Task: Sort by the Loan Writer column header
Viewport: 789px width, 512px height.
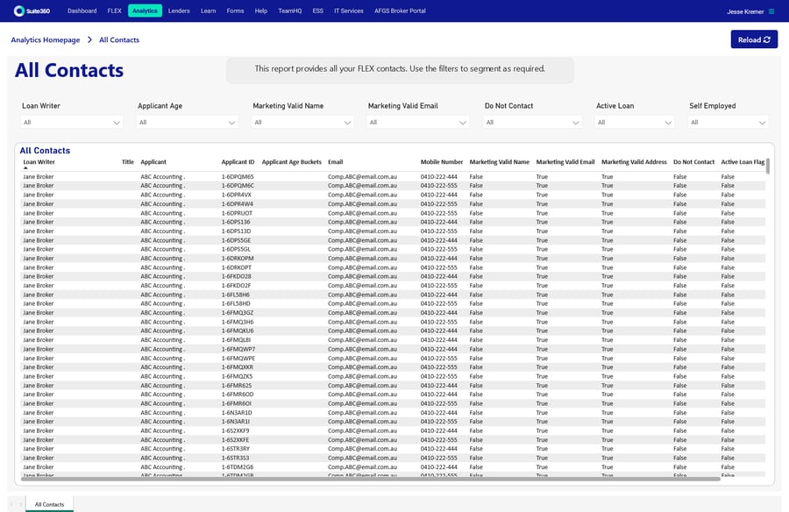Action: point(39,161)
